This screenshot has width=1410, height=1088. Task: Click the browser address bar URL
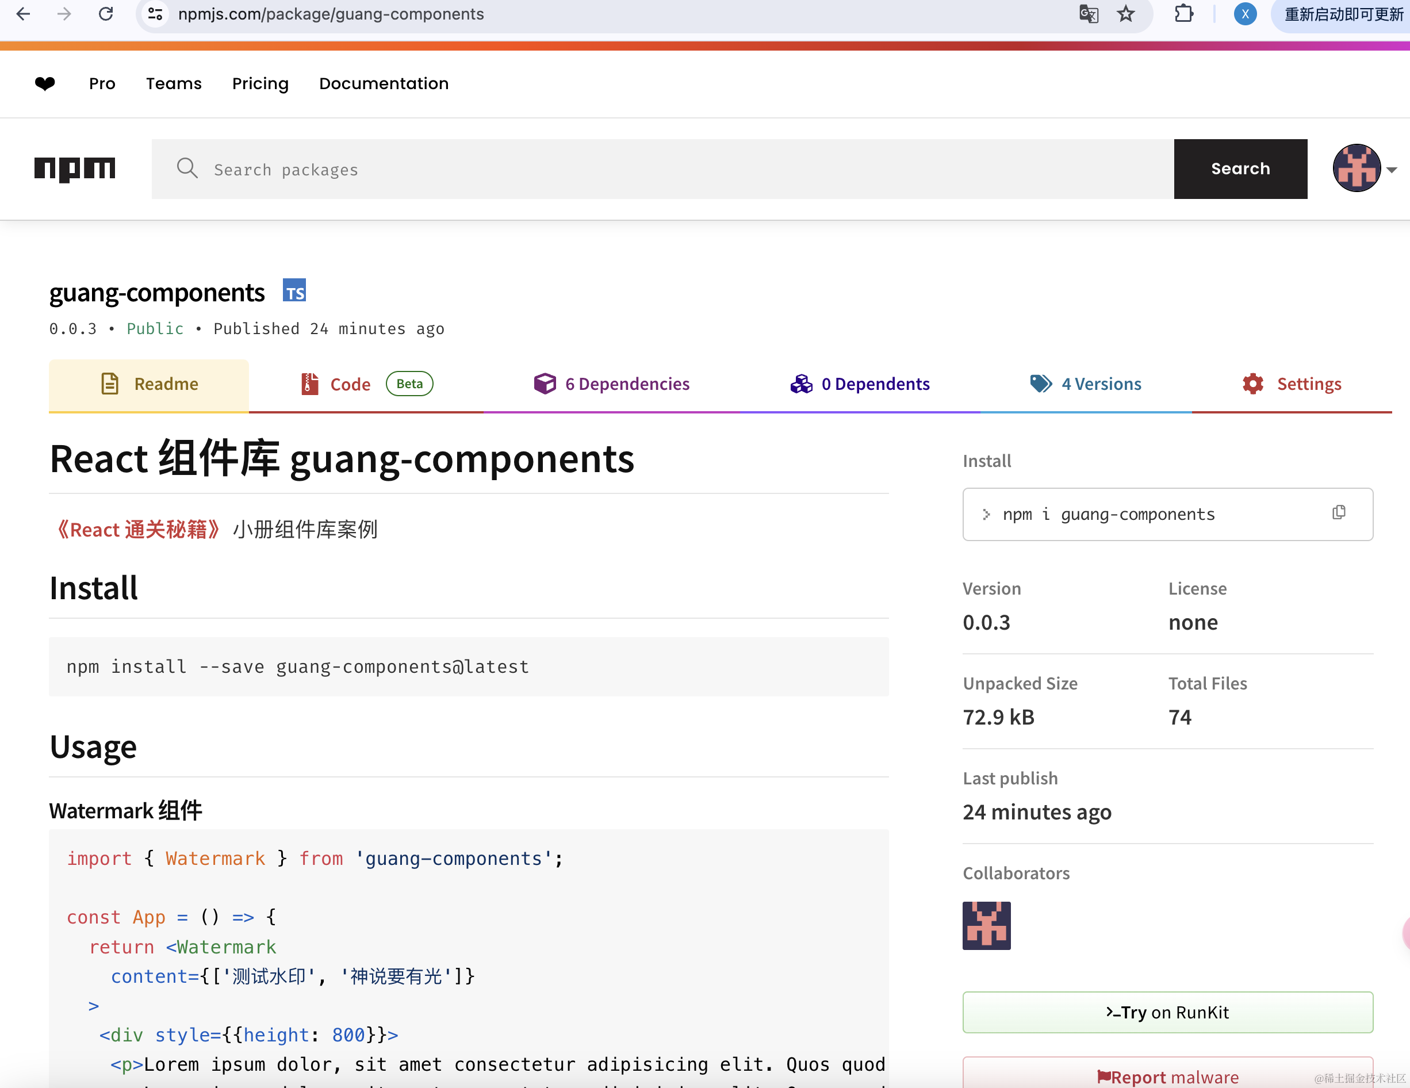[331, 14]
